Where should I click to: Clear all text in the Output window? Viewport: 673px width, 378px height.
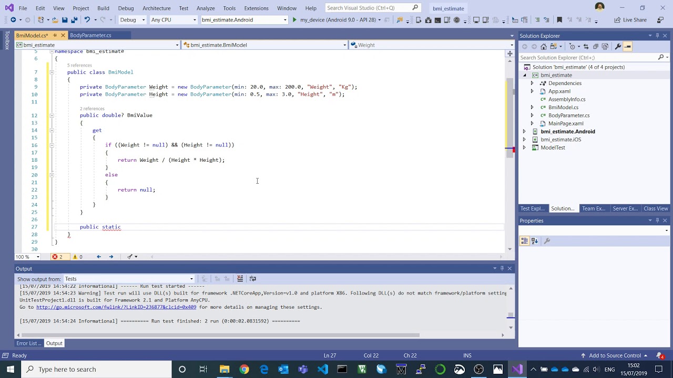tap(240, 279)
